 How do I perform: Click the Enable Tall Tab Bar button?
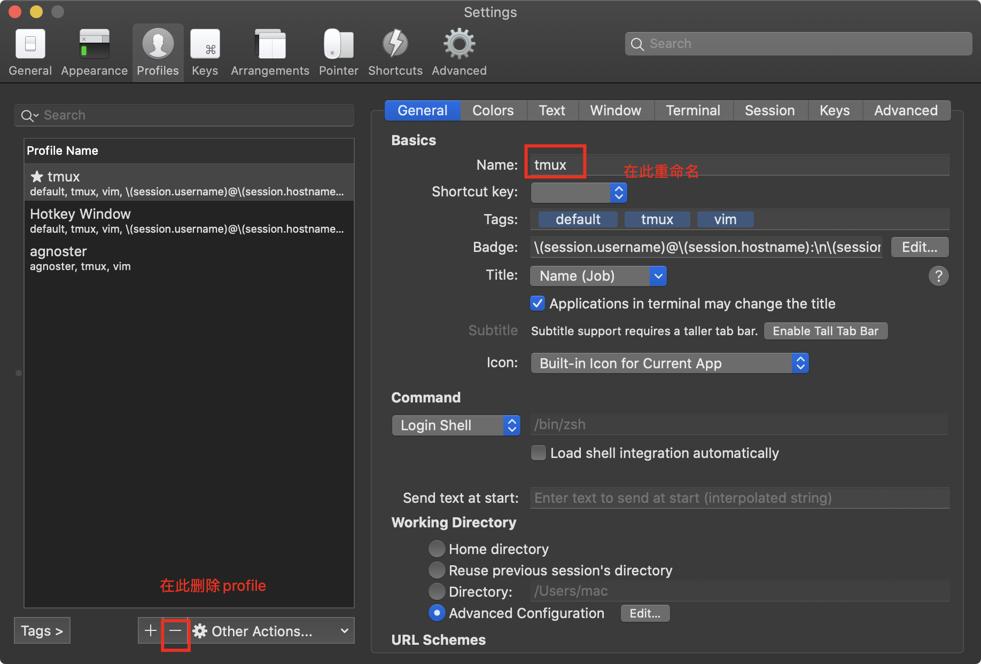[825, 331]
